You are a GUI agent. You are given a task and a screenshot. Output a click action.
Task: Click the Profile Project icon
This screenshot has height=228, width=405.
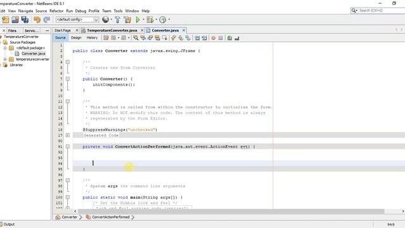tap(163, 20)
